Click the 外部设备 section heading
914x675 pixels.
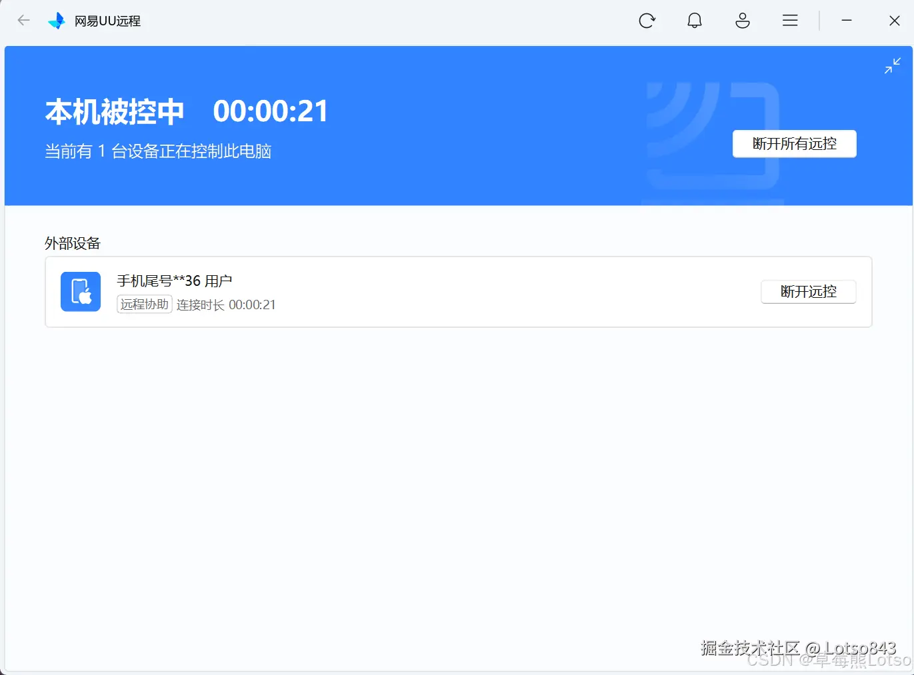pyautogui.click(x=72, y=243)
